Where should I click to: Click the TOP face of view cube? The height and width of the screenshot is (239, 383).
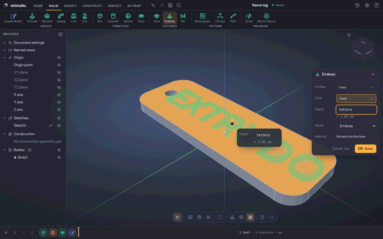tap(363, 42)
